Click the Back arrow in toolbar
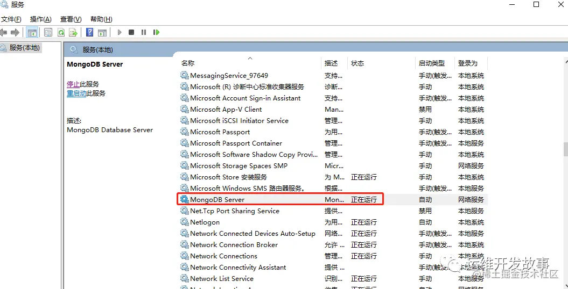Screen dimensions: 568x289 tap(3, 33)
